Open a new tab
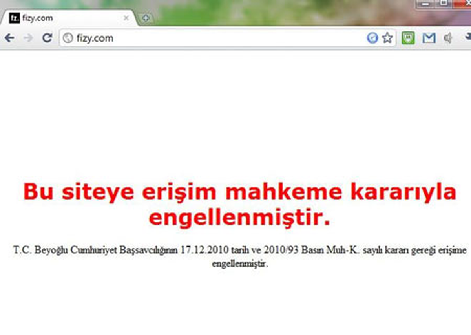 [146, 18]
